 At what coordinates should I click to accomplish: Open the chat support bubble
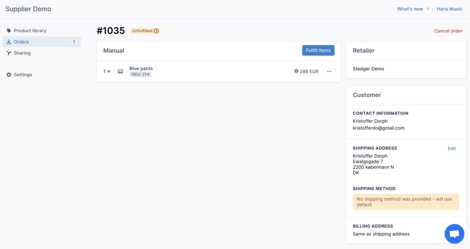tap(454, 234)
